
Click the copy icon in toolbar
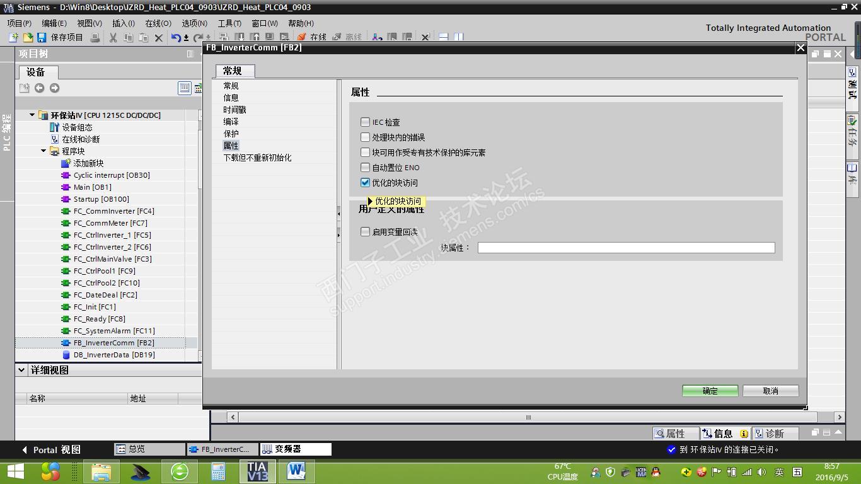click(x=129, y=38)
